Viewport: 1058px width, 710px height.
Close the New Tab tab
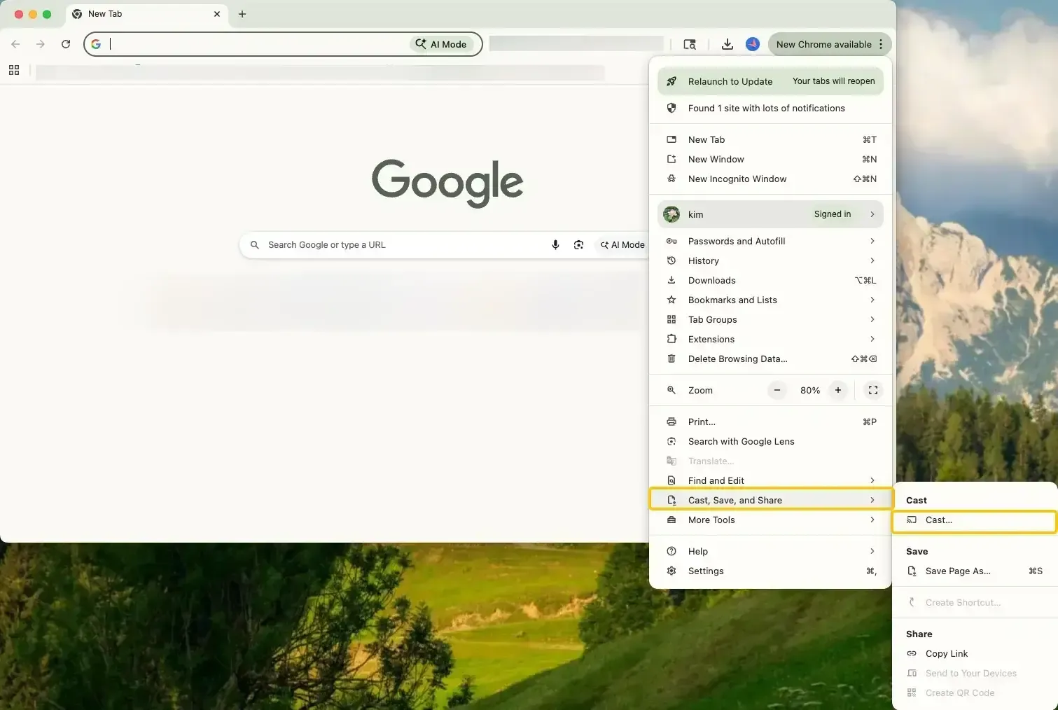tap(217, 14)
